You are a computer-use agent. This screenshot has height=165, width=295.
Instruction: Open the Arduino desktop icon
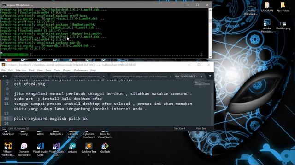(73, 148)
